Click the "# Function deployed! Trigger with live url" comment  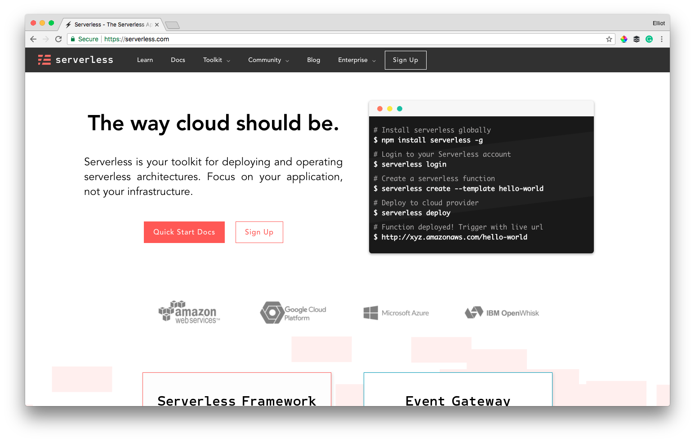point(459,227)
